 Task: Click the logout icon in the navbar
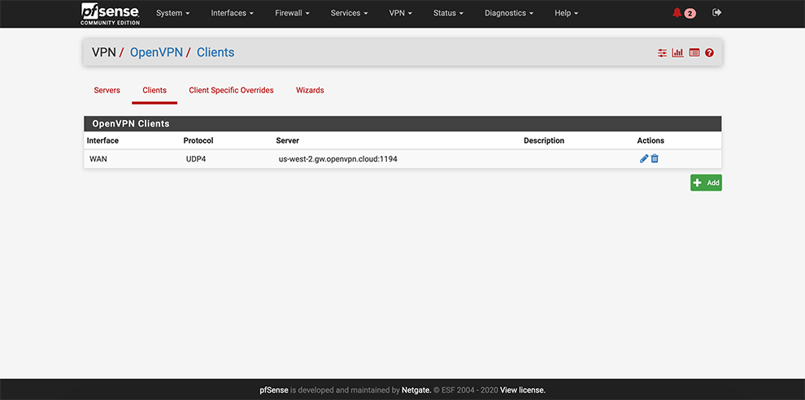click(x=716, y=13)
